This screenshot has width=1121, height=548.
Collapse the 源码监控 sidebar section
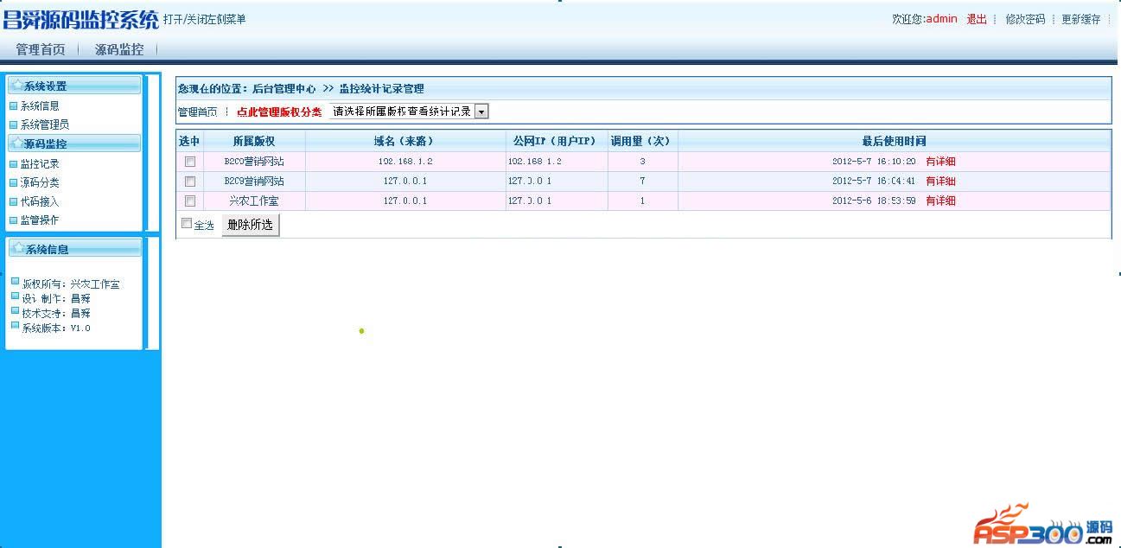tap(74, 143)
